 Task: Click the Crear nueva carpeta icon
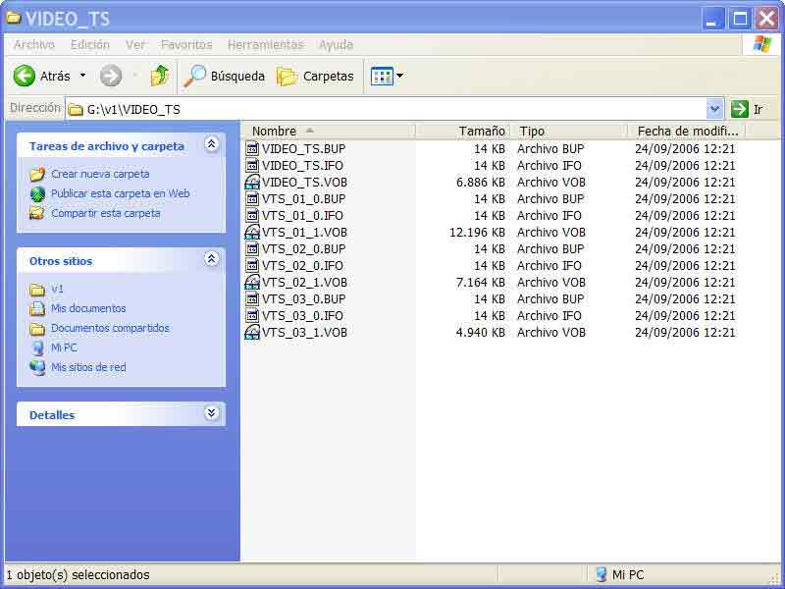point(37,175)
